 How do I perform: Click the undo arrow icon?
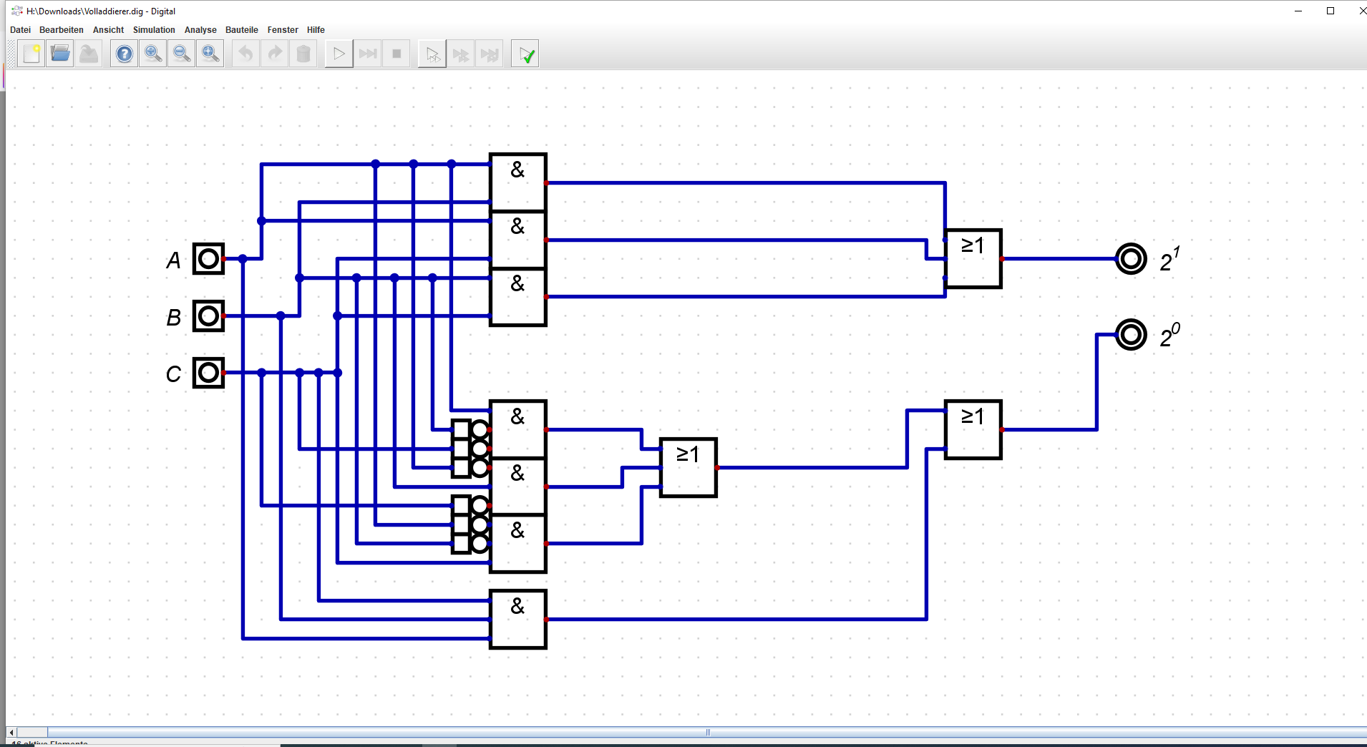[x=246, y=54]
